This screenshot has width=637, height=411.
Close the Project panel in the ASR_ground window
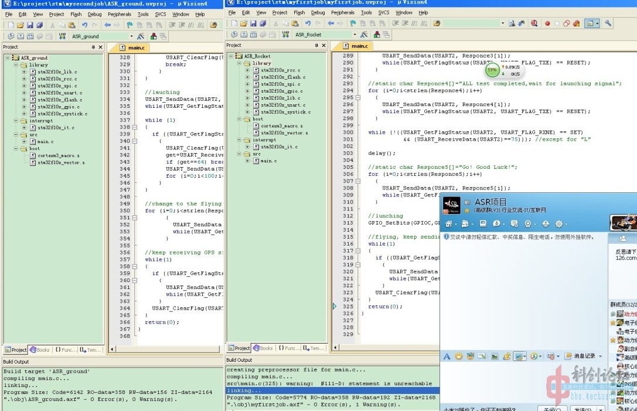pos(100,47)
